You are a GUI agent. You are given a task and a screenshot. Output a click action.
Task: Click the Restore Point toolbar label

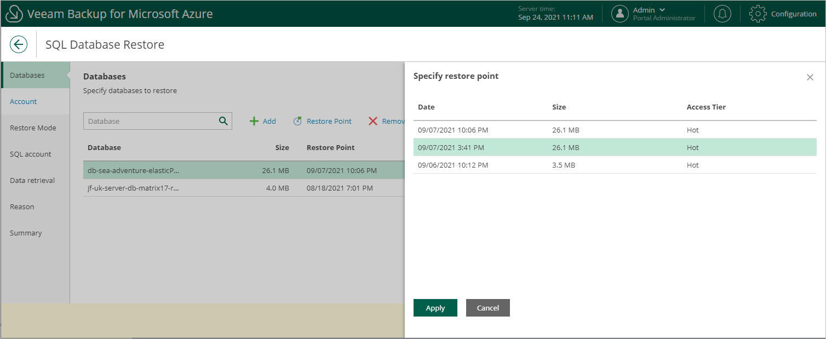(329, 121)
